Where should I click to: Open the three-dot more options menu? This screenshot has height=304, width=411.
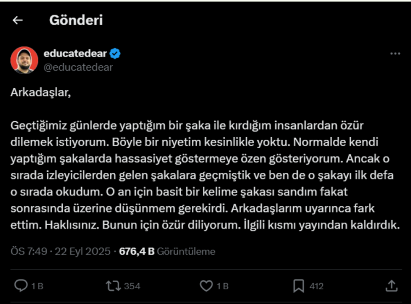point(395,54)
